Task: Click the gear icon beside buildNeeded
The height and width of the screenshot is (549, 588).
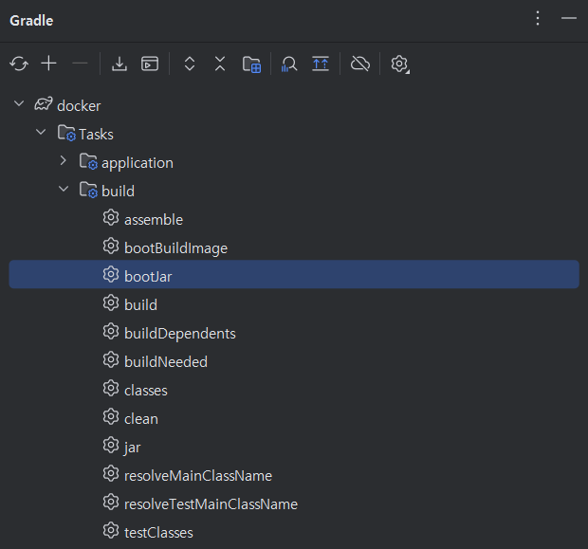Action: [x=111, y=359]
